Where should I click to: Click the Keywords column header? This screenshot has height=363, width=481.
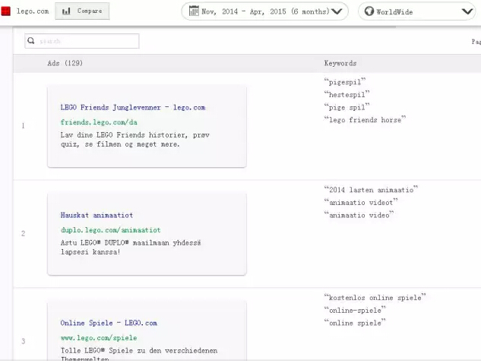click(x=340, y=63)
